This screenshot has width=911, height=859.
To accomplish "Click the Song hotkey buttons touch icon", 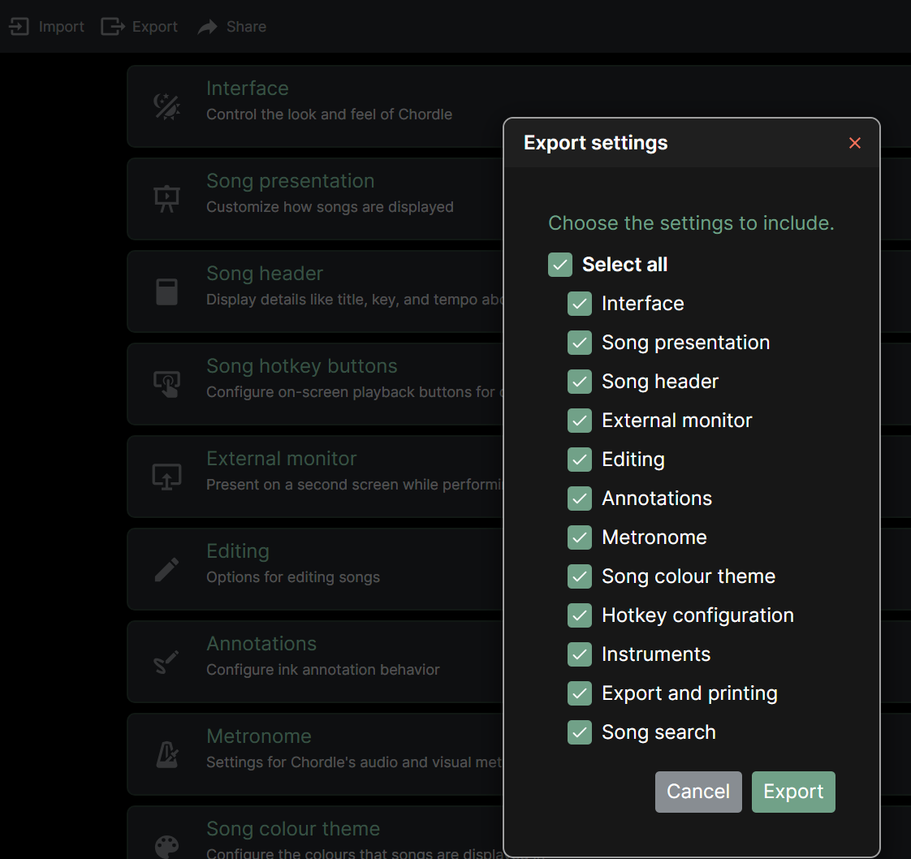I will (166, 384).
